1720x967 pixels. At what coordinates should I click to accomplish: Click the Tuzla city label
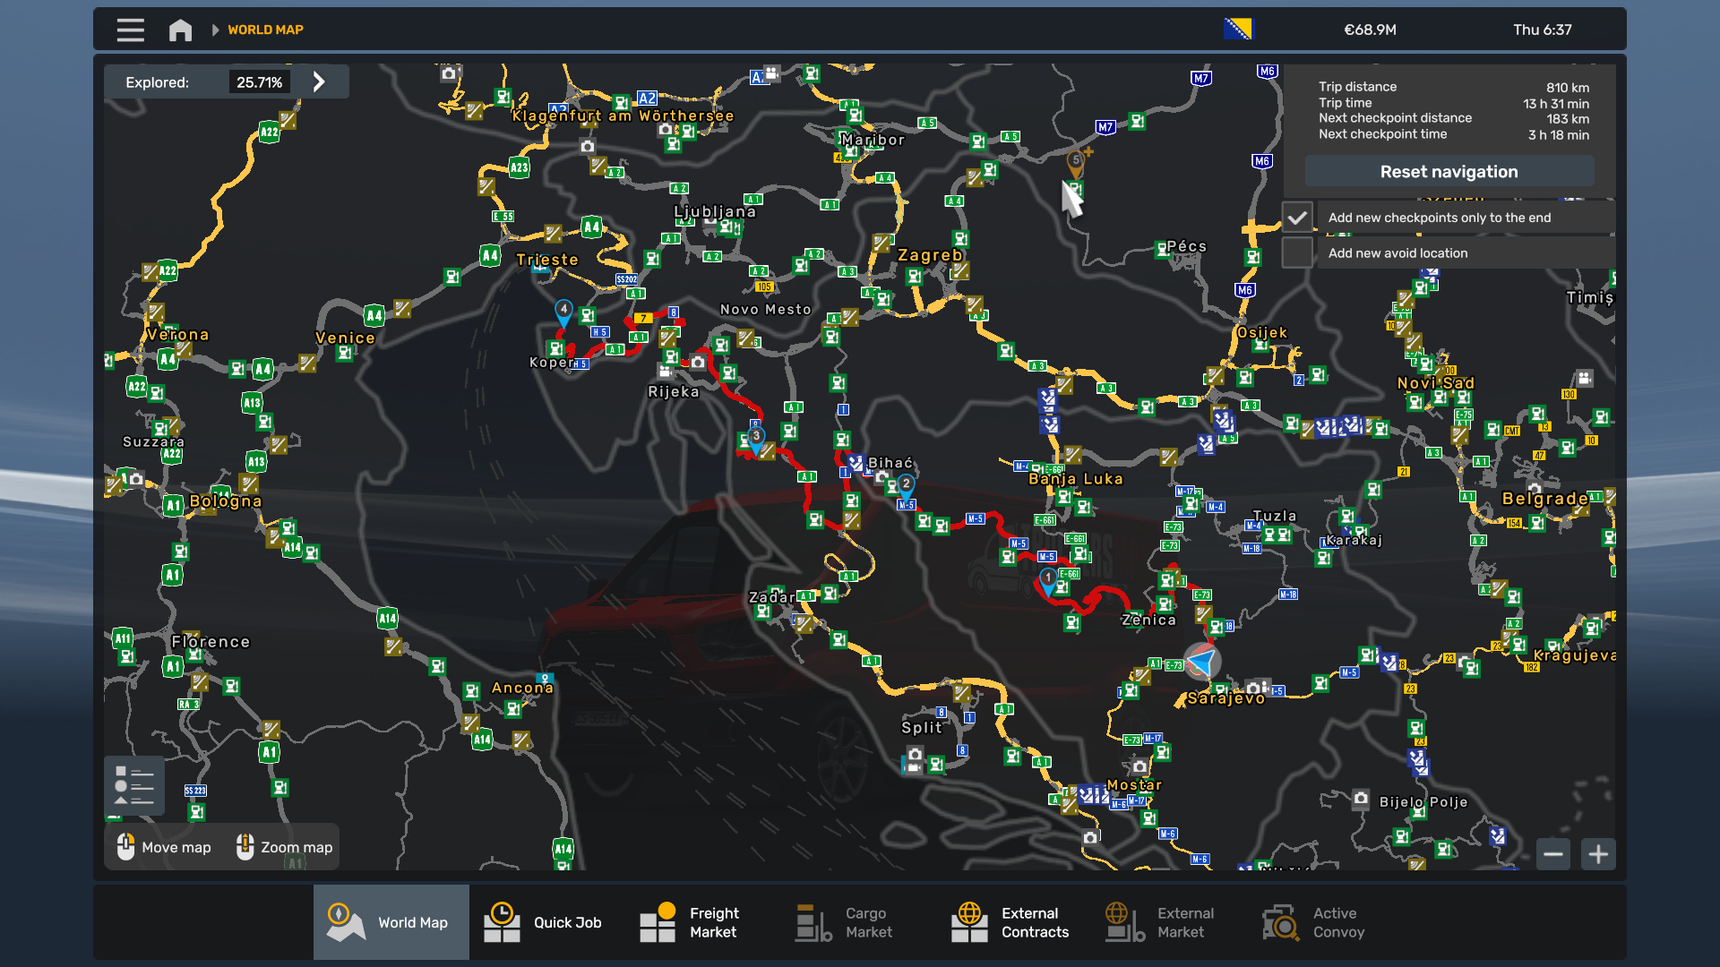[1274, 517]
